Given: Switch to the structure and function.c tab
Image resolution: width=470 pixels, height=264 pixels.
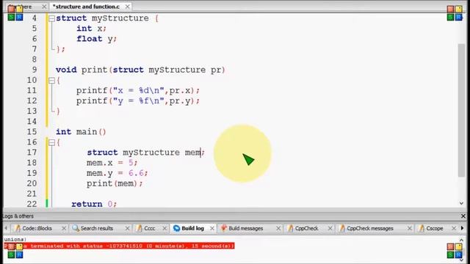Looking at the screenshot, I should [x=87, y=7].
